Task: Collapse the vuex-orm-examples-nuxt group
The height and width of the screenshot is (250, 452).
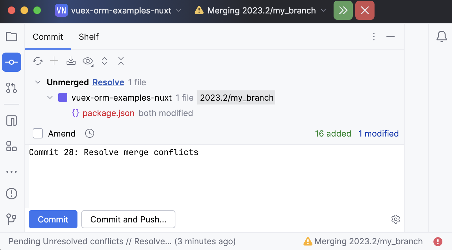Action: pyautogui.click(x=50, y=97)
